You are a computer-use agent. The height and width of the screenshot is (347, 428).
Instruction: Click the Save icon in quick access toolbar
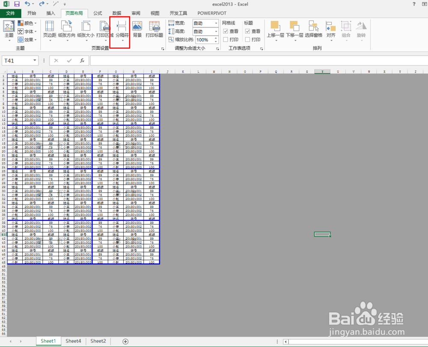(x=17, y=4)
